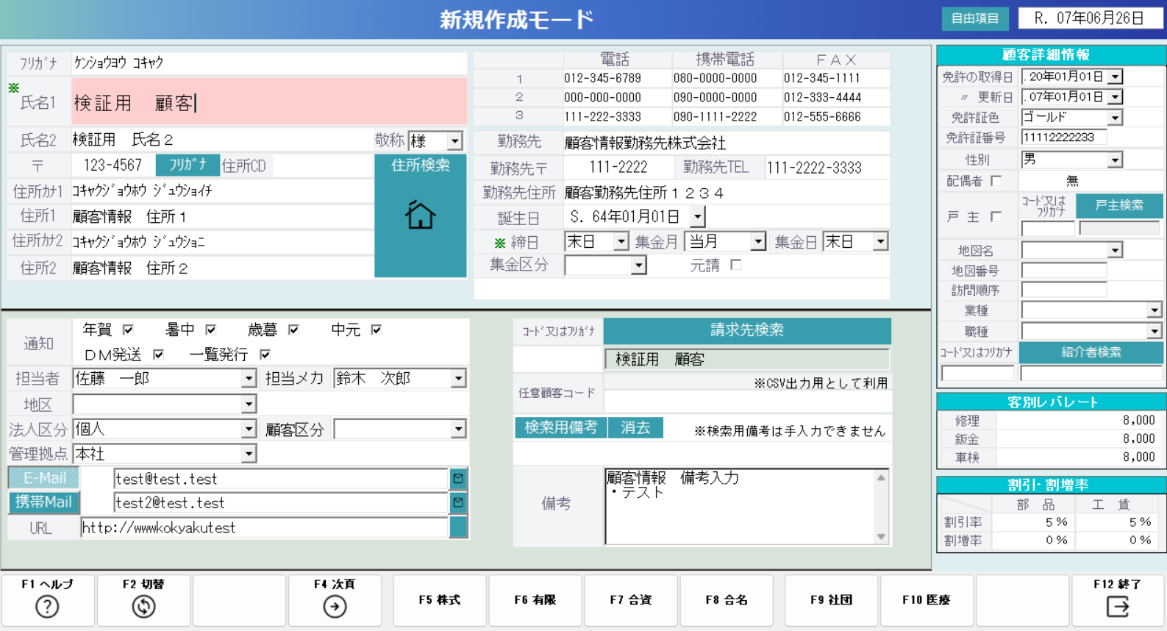This screenshot has height=631, width=1167.
Task: Click the F12 exit icon
Action: (x=1117, y=607)
